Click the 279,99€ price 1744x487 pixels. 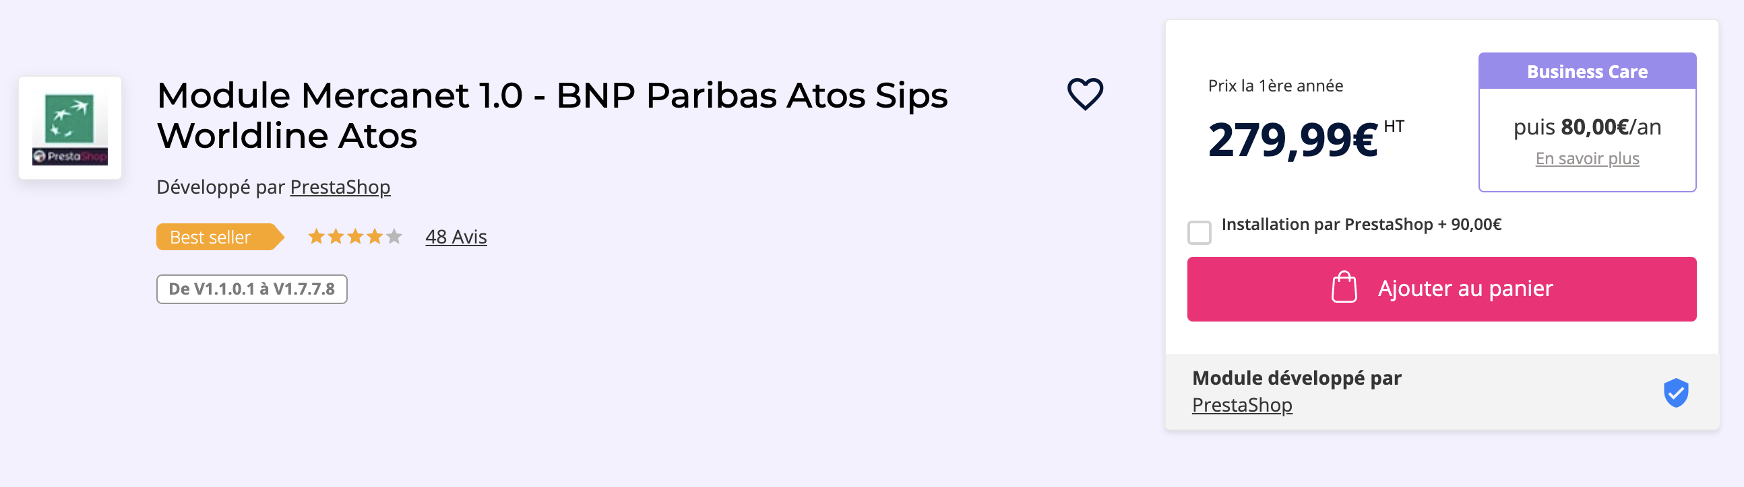click(1293, 140)
